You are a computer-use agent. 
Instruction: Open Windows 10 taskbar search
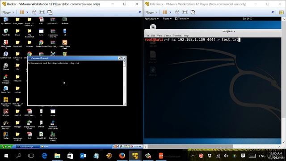[19, 156]
